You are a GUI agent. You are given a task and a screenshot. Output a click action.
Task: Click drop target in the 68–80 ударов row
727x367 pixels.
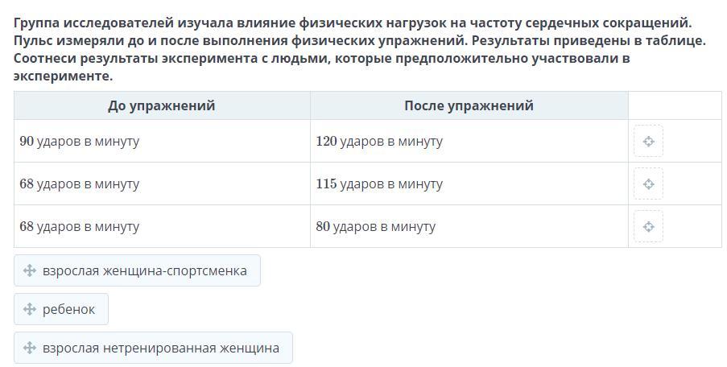click(x=648, y=227)
